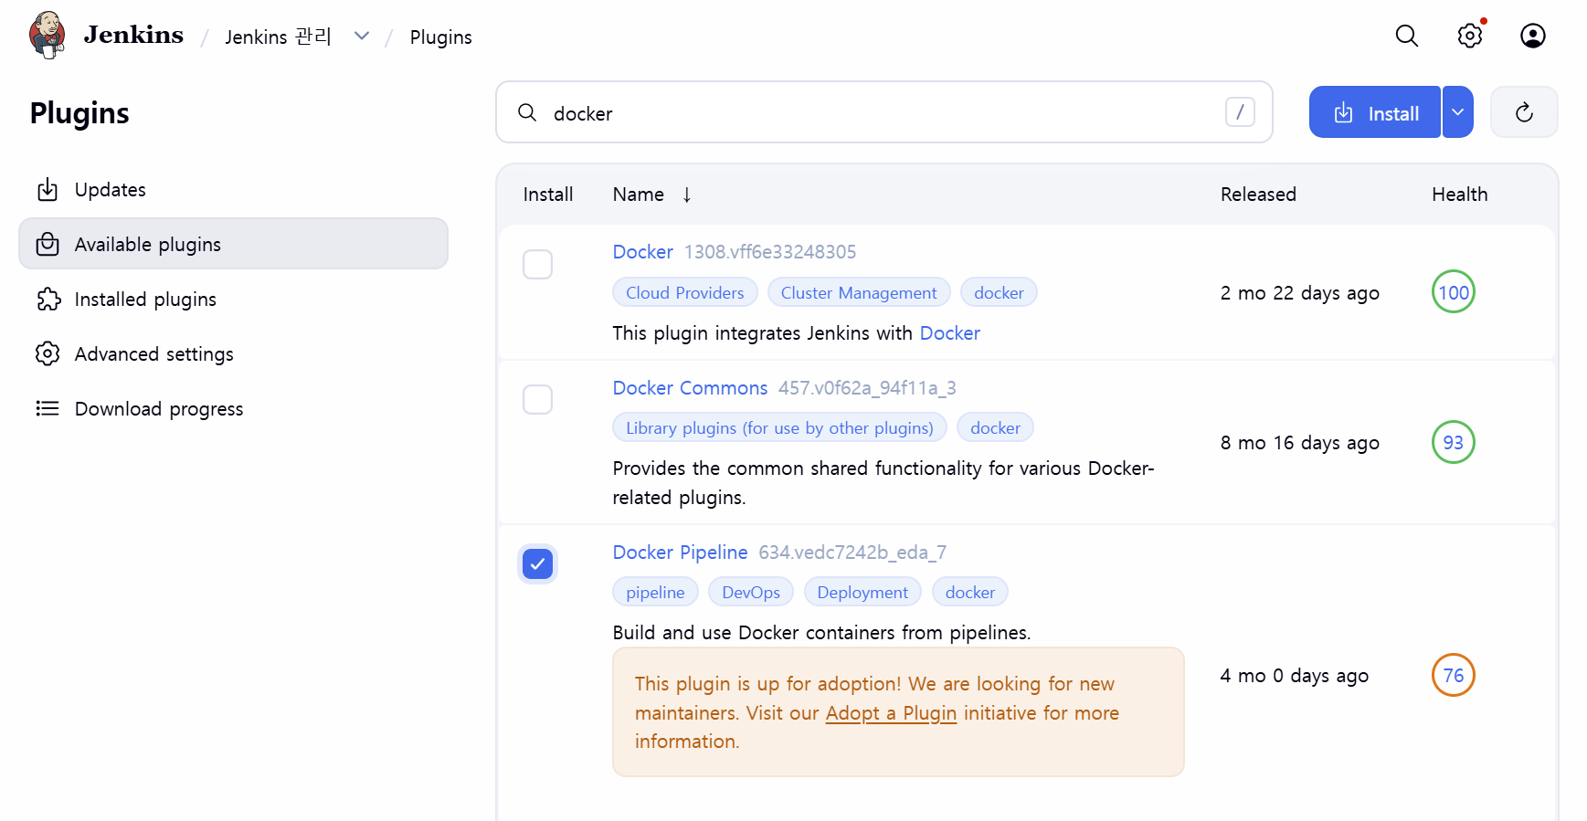Viewport: 1587px width, 821px height.
Task: Click '8 mo 16 days ago' release date
Action: [1299, 443]
